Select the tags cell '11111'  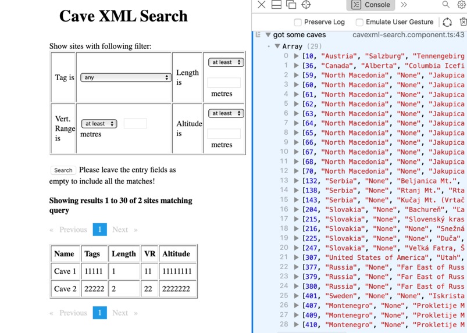coord(94,271)
